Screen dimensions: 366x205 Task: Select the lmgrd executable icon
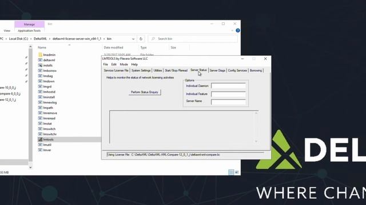(40, 87)
